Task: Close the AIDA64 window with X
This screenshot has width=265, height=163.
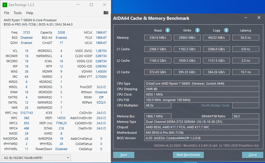Action: tap(259, 18)
